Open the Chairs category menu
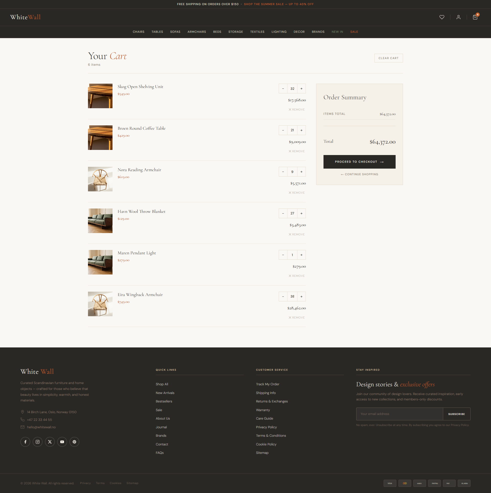 [x=139, y=32]
